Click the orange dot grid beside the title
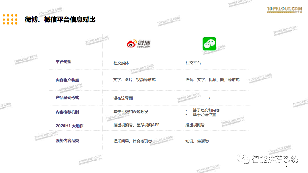The height and width of the screenshot is (173, 308). [10, 20]
